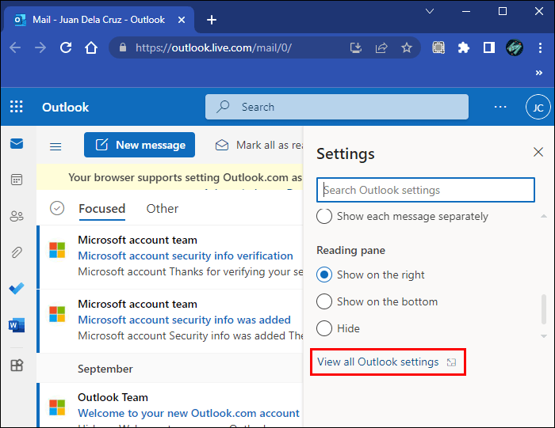This screenshot has width=555, height=428.
Task: Open the More apps sidebar icon
Action: coord(17,365)
